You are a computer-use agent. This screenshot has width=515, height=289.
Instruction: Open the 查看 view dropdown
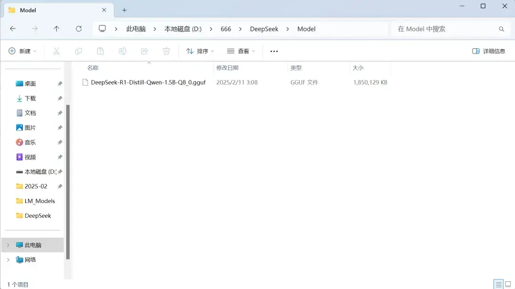coord(241,51)
